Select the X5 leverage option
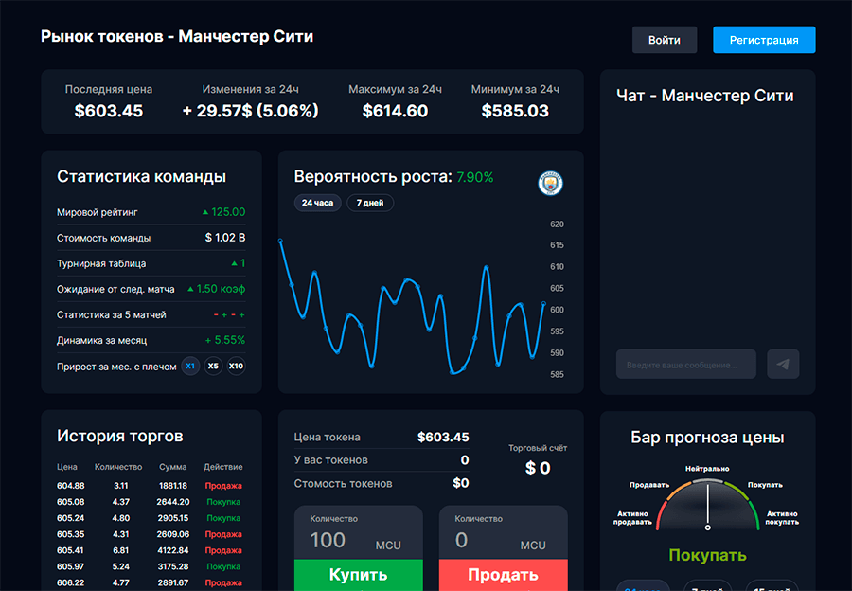The height and width of the screenshot is (591, 852). point(213,366)
